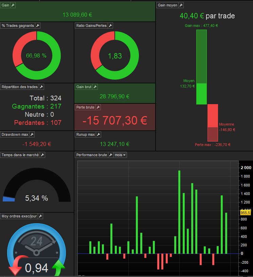This screenshot has width=253, height=277.
Task: Click wrench icon next to Drawdown max
Action: tap(32, 134)
